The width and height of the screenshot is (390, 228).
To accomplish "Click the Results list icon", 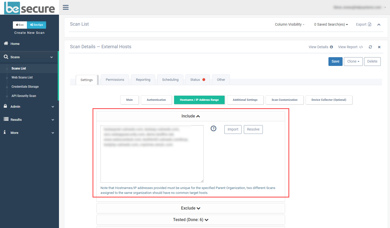I will pos(6,119).
